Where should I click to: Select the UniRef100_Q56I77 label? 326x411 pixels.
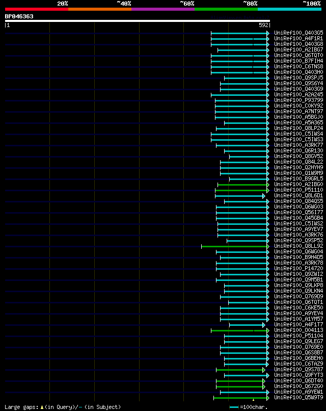click(298, 212)
